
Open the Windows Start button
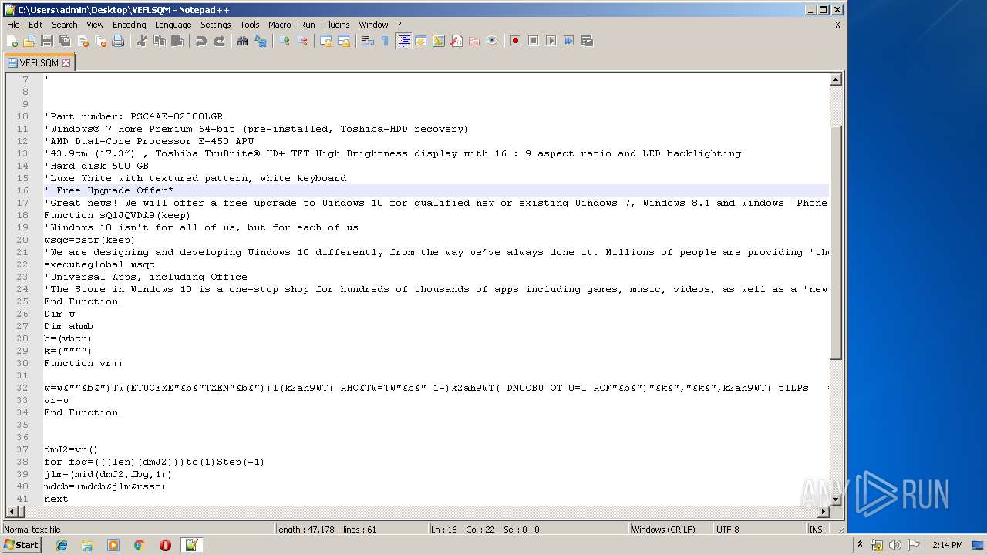point(21,545)
